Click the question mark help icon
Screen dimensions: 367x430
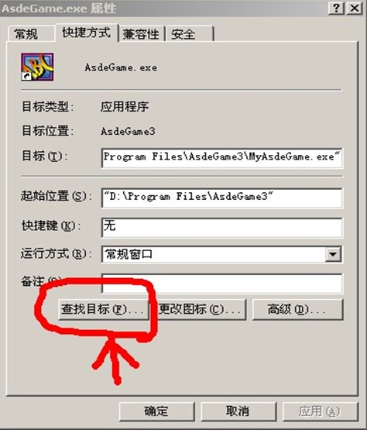(x=336, y=9)
